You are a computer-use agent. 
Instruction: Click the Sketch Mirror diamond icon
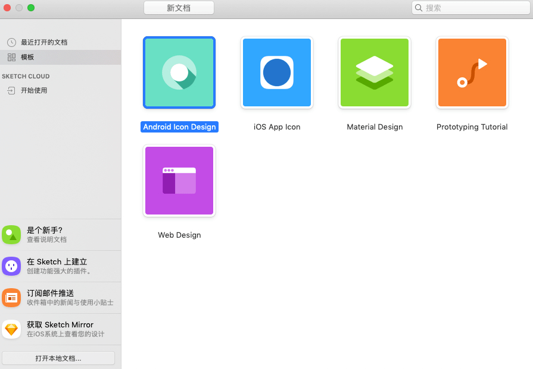point(11,329)
